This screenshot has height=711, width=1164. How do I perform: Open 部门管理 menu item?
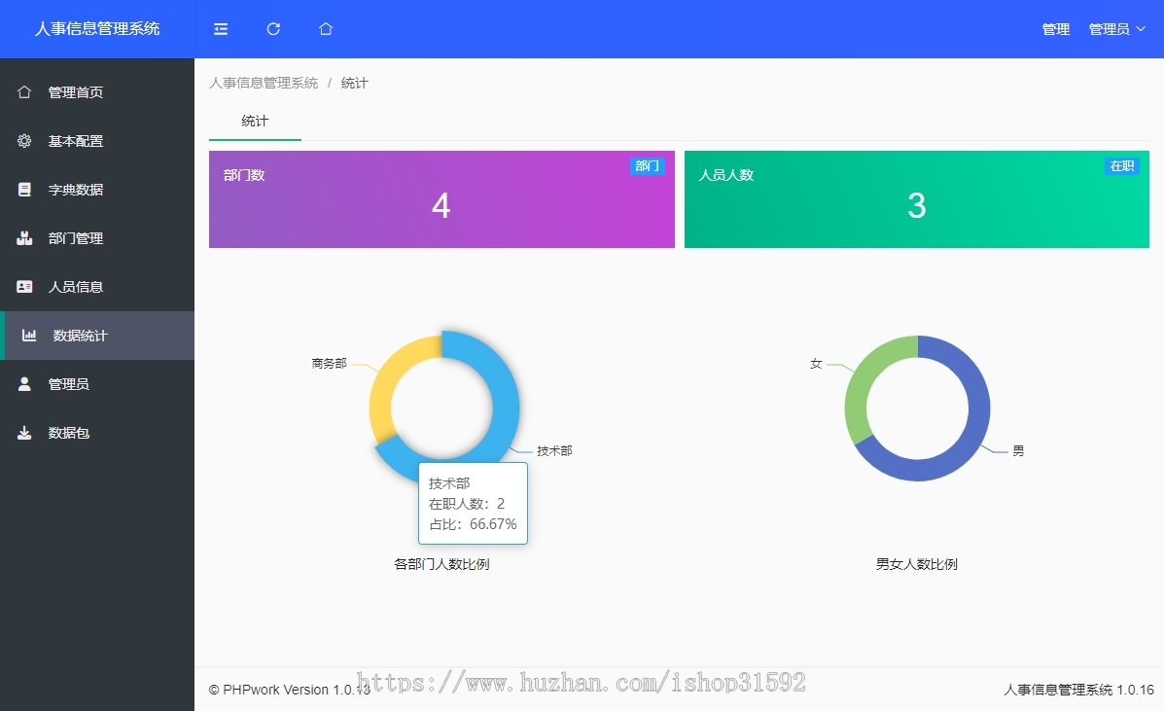pos(97,238)
